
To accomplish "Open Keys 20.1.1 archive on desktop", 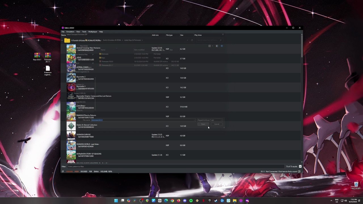I will [x=37, y=57].
